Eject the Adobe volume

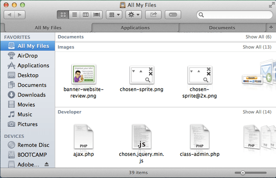pos(46,164)
